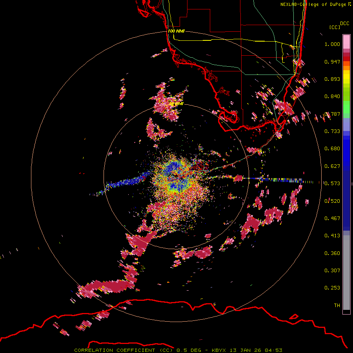Select the 0.947 legend value
Viewport: 353px width, 353px height.
tap(332, 62)
